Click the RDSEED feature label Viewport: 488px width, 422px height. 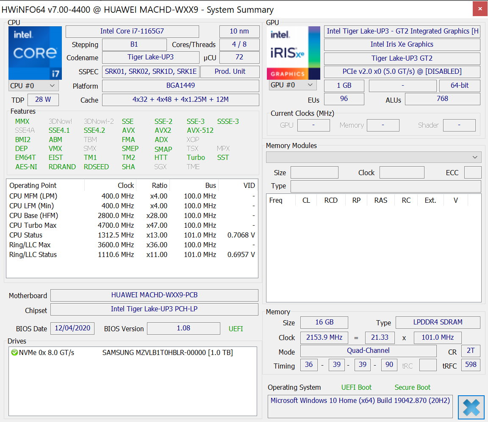tap(96, 167)
